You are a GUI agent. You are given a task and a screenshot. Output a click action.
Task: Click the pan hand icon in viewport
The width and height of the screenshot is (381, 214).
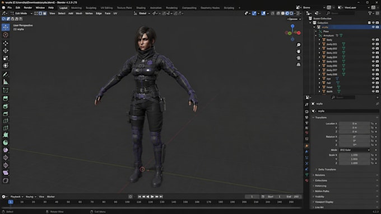[x=299, y=51]
